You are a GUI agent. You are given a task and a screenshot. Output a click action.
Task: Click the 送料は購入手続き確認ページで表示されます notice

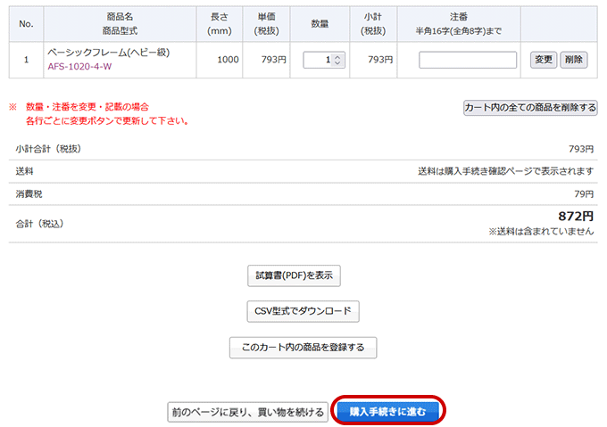click(505, 171)
